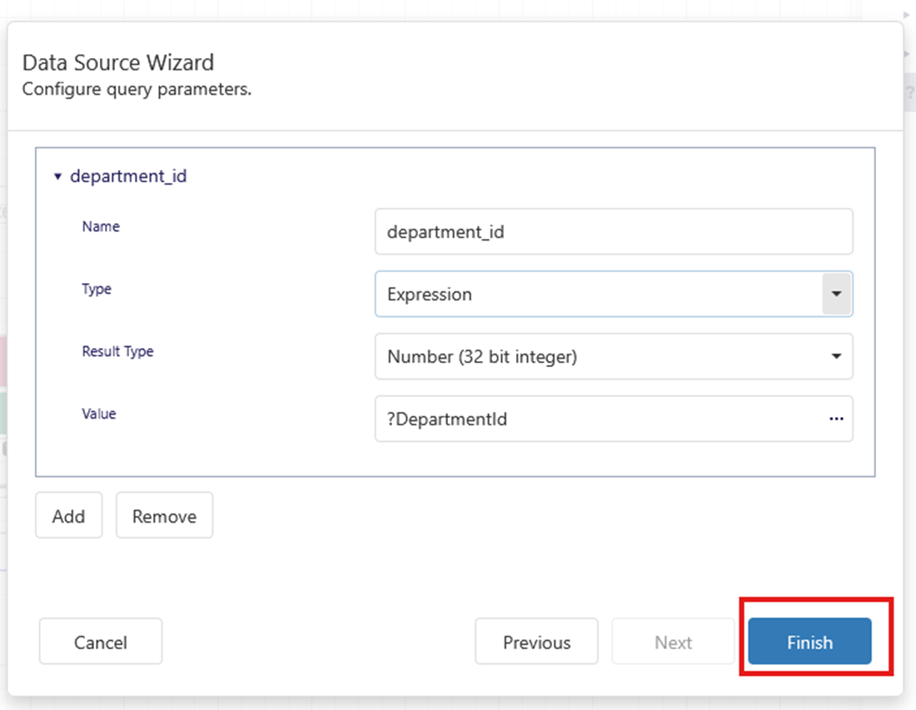Click the Data Source Wizard title

[117, 62]
